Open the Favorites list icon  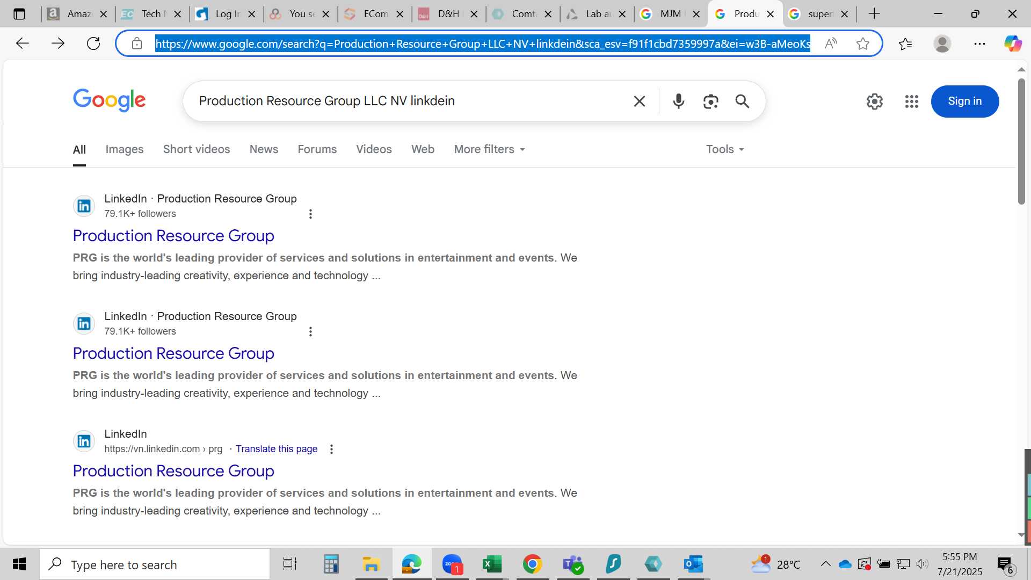(x=905, y=44)
